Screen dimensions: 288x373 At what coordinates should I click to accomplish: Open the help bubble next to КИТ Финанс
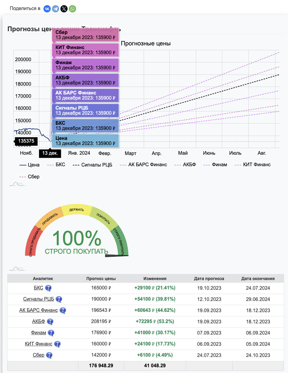(x=57, y=344)
